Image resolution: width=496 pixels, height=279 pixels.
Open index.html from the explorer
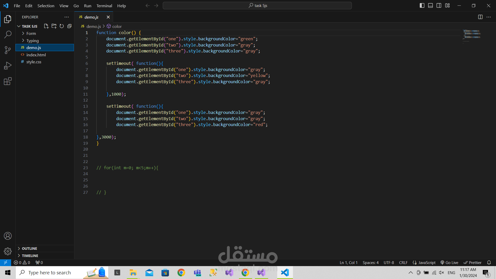coord(36,55)
